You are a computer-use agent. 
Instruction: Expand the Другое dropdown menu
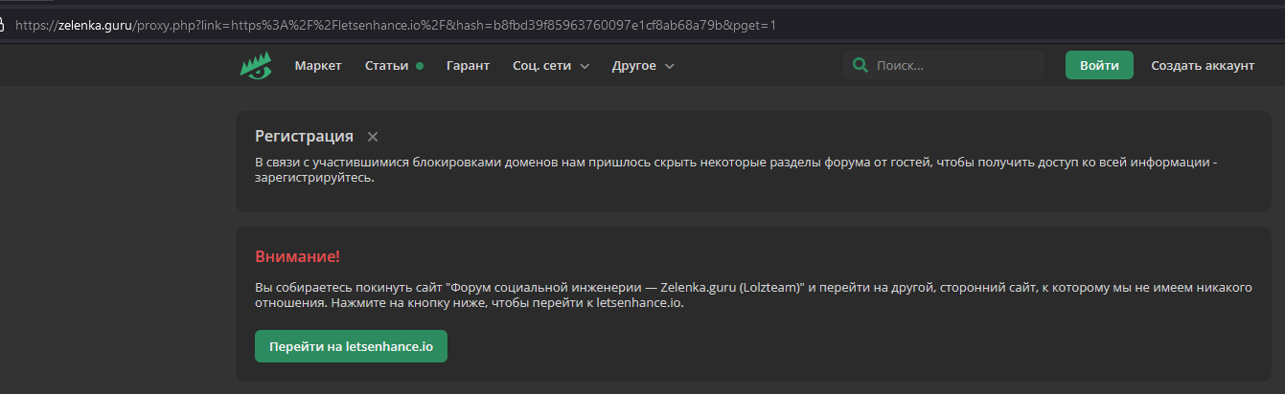(x=634, y=65)
